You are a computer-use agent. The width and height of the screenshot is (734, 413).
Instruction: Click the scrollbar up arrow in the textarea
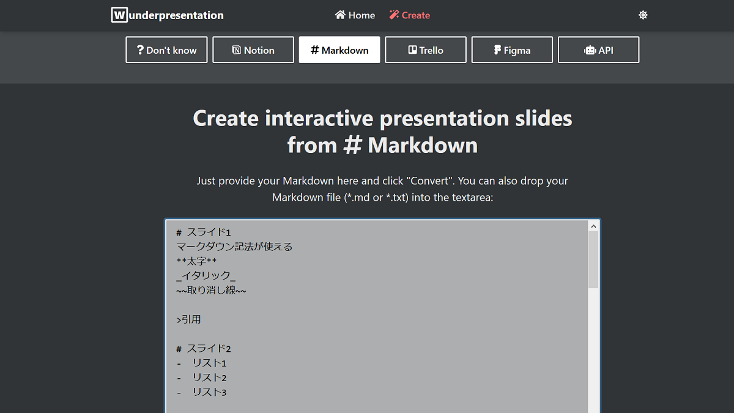click(x=593, y=226)
